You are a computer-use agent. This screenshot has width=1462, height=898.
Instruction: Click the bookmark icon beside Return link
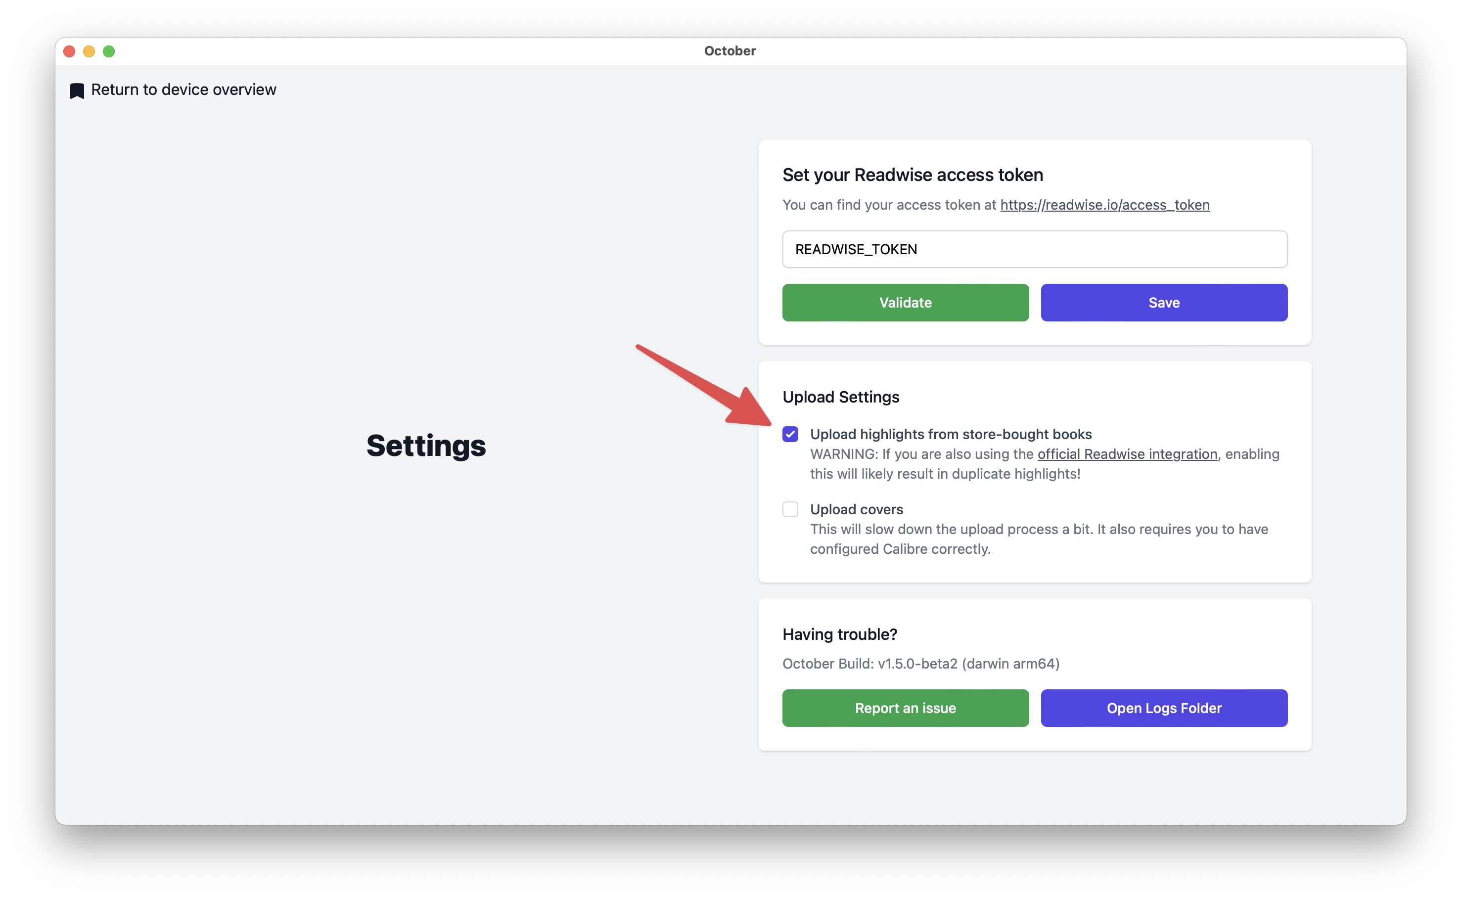[x=77, y=91]
